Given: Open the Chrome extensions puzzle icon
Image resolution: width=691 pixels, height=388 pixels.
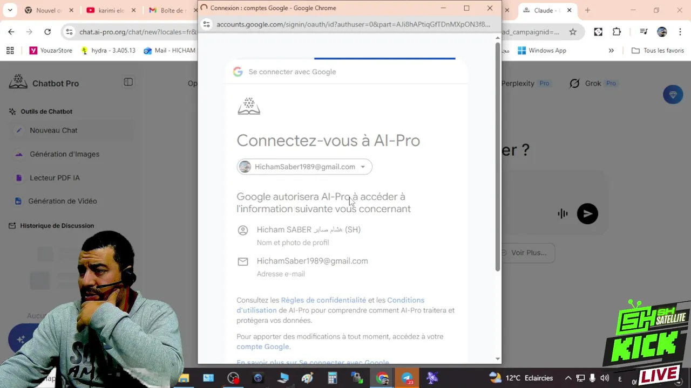Looking at the screenshot, I should pos(617,32).
